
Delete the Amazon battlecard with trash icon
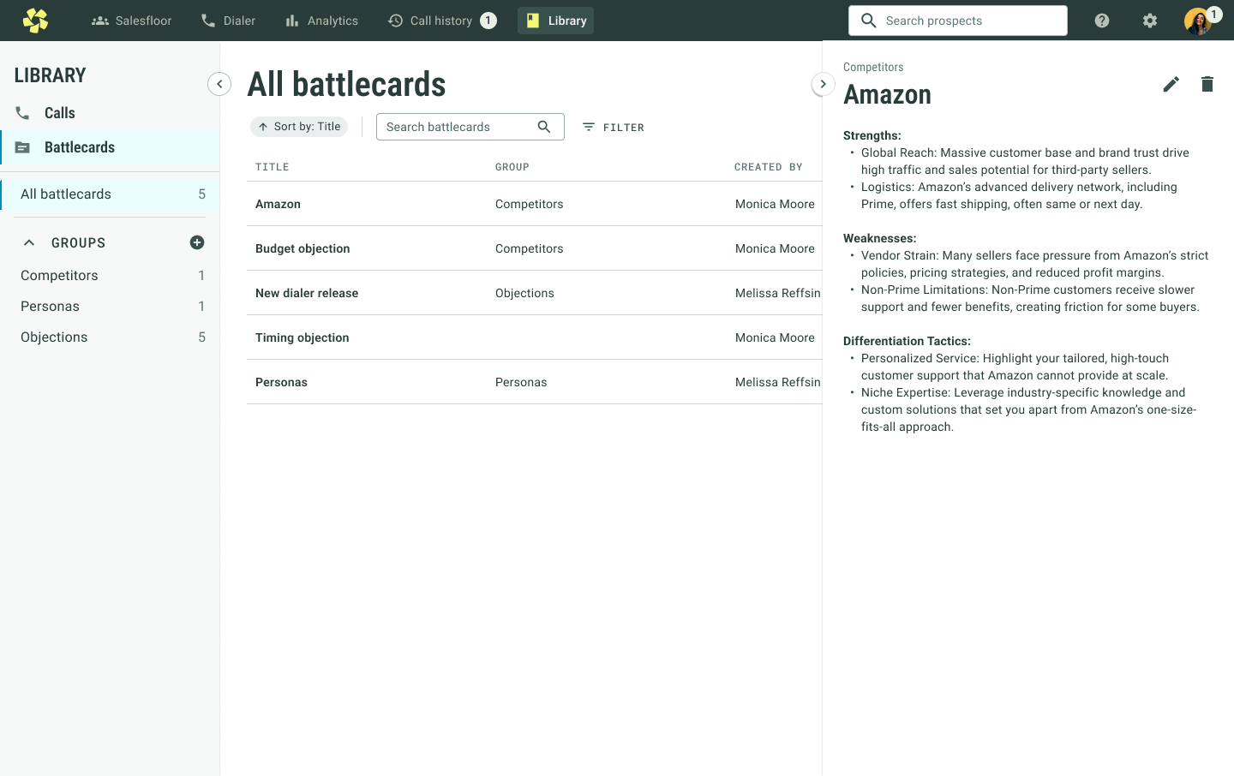pyautogui.click(x=1207, y=84)
